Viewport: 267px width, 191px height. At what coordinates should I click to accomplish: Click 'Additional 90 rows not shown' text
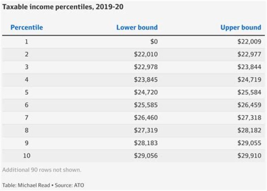pyautogui.click(x=42, y=170)
